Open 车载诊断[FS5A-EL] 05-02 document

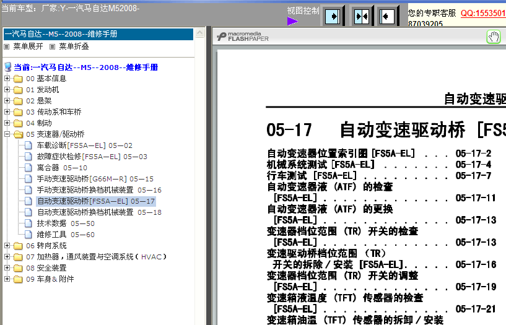click(x=85, y=145)
